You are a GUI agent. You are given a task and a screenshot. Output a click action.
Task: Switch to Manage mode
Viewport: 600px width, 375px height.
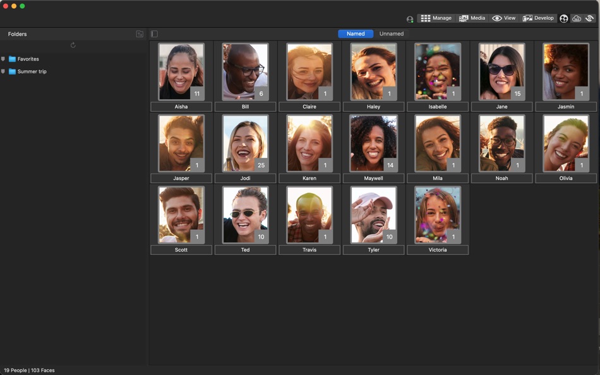436,18
